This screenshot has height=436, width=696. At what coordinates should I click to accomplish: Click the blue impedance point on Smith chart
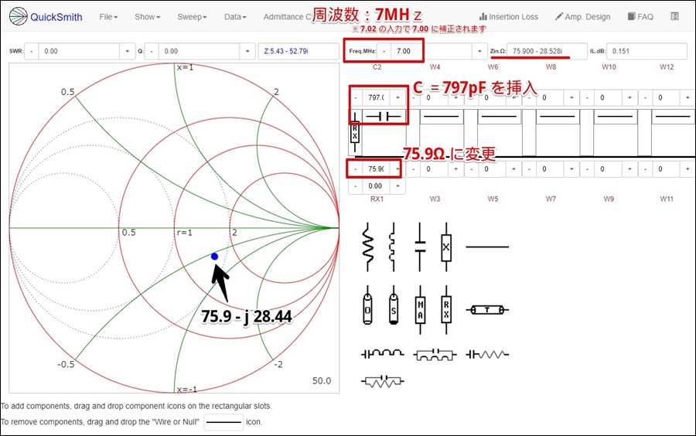[214, 257]
